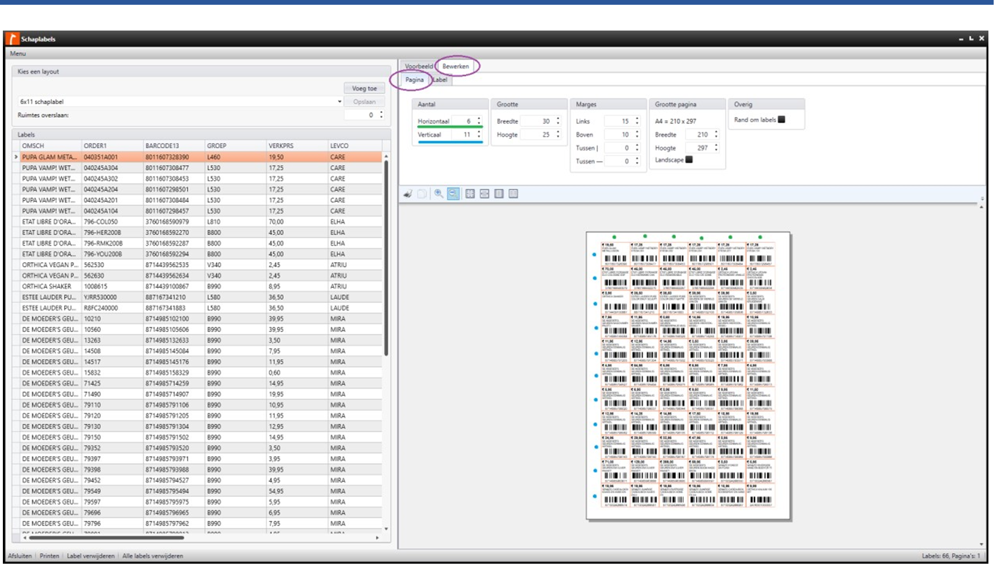Click the LEVCO column header

click(x=355, y=146)
